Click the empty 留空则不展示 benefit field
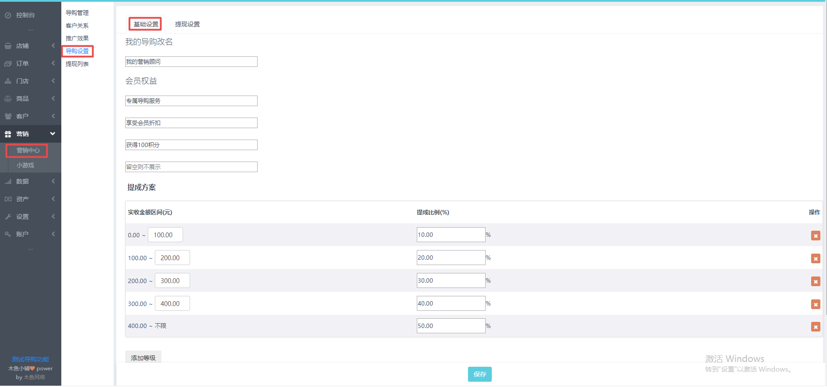The image size is (827, 387). click(191, 167)
